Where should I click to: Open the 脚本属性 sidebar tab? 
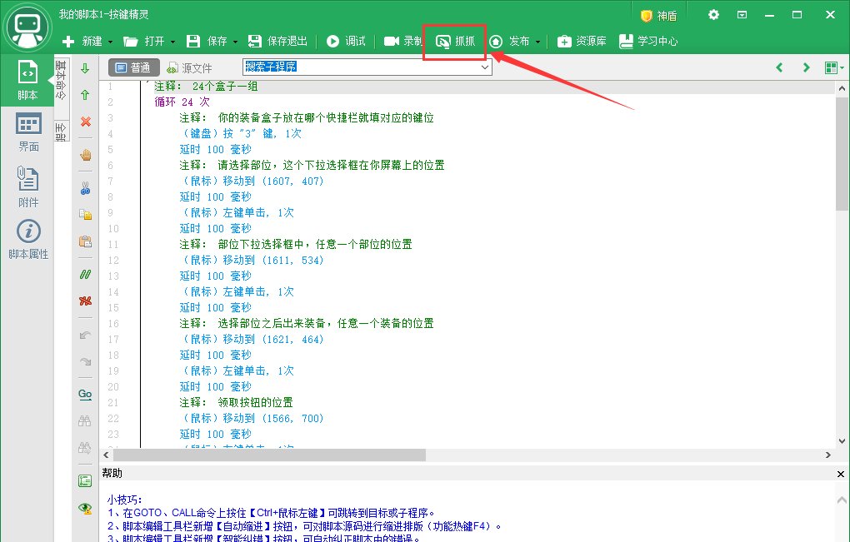tap(28, 241)
